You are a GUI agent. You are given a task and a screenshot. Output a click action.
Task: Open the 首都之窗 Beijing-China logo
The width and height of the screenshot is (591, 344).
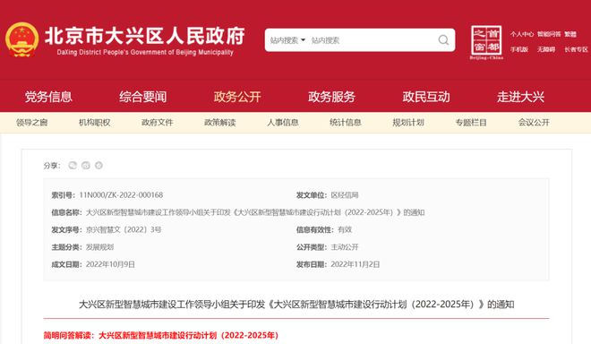486,42
